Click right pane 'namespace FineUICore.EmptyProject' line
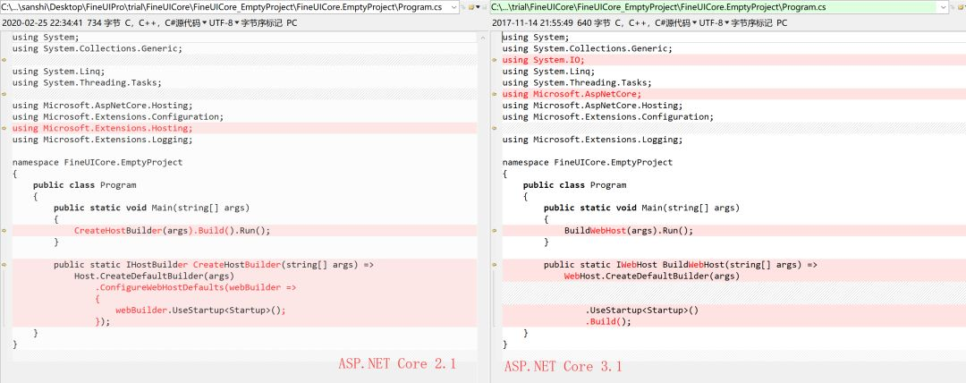Viewport: 966px width, 383px height. click(x=588, y=162)
